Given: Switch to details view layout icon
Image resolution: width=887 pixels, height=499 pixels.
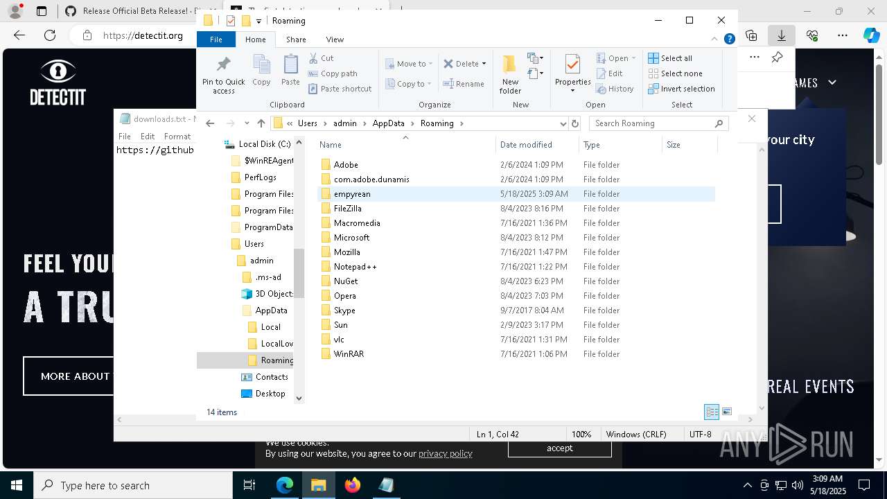Looking at the screenshot, I should point(712,412).
